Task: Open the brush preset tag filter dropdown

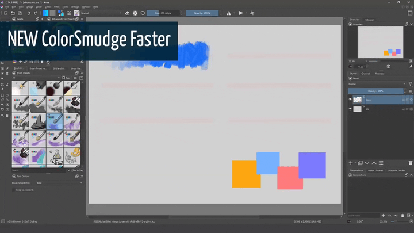Action: click(x=36, y=78)
